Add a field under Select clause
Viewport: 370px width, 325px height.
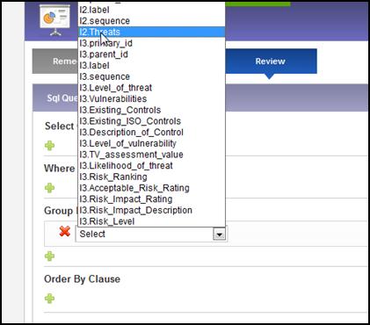point(49,146)
